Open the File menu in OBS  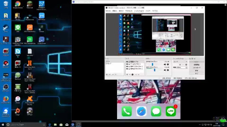coord(108,11)
